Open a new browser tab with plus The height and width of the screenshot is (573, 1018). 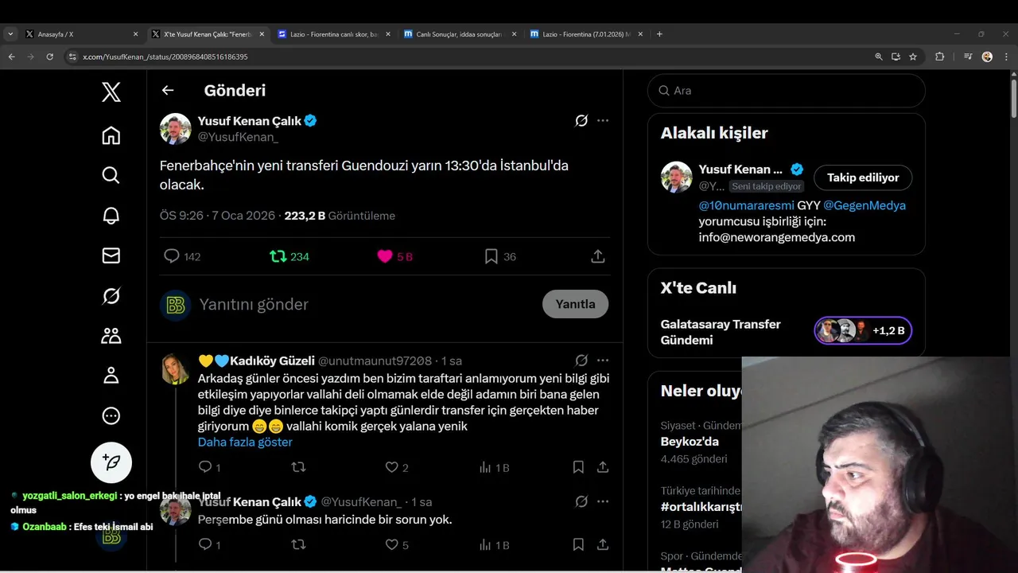tap(659, 34)
